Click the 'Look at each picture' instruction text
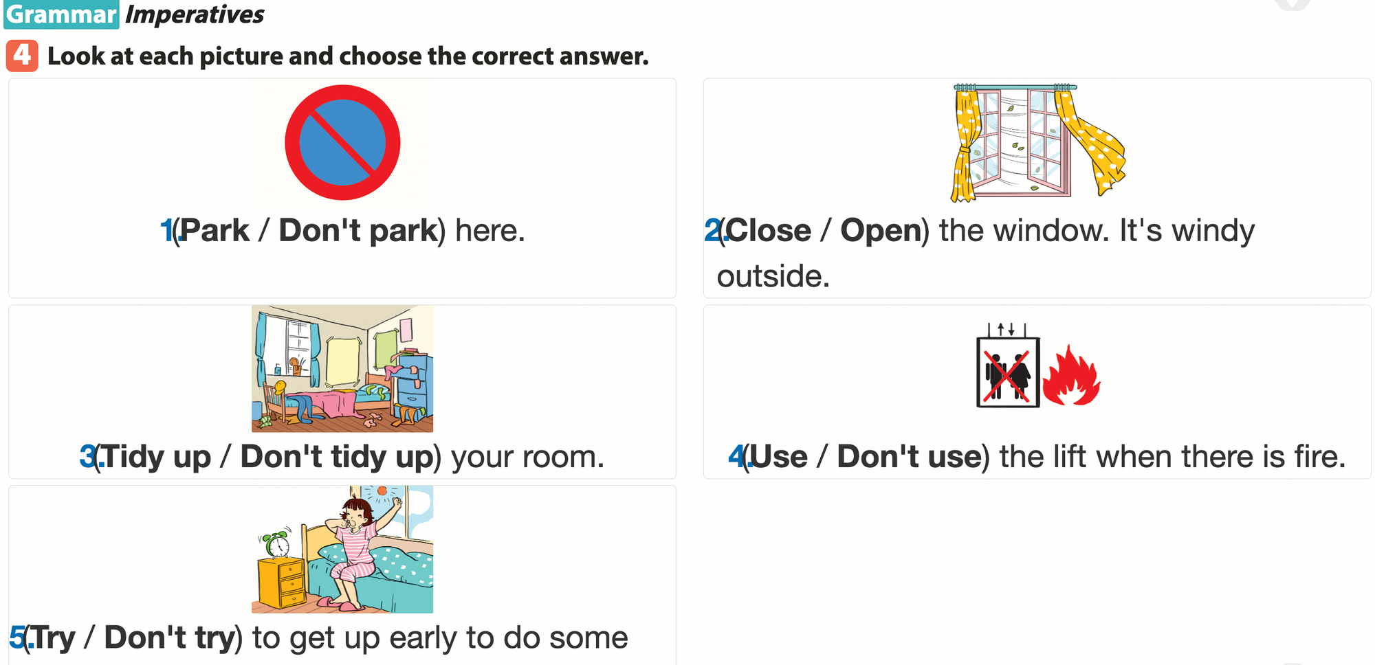Viewport: 1375px width, 665px height. point(348,56)
